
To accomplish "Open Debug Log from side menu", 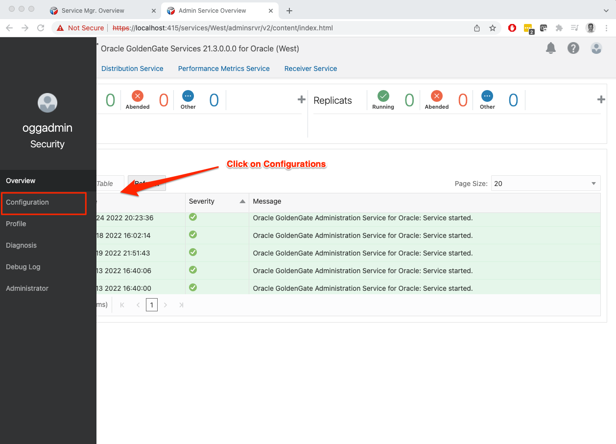I will point(23,267).
